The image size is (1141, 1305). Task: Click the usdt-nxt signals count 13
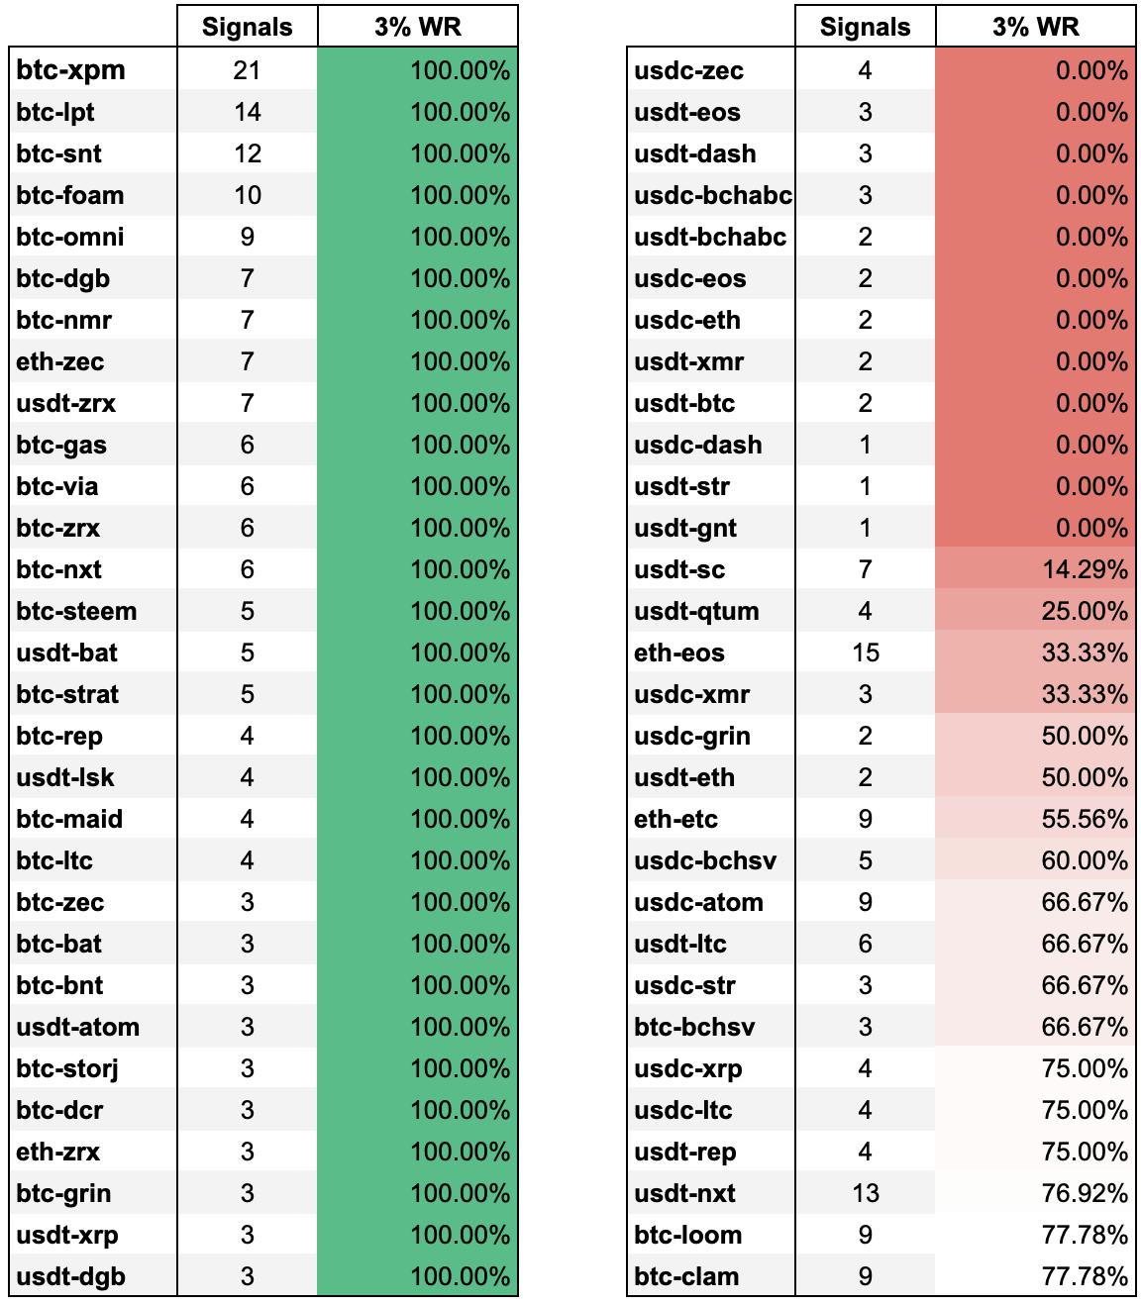coord(865,1193)
